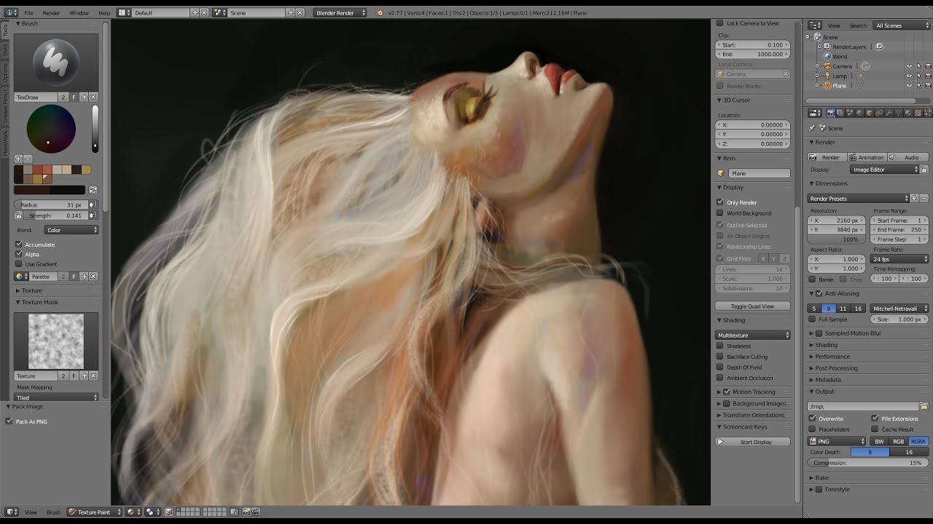Click the OpenGL render image icon
This screenshot has height=524, width=933.
pos(246,512)
